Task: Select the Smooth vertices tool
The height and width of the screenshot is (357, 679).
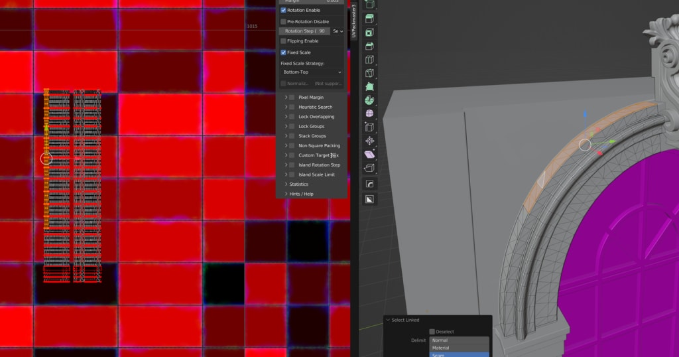Action: [x=369, y=113]
